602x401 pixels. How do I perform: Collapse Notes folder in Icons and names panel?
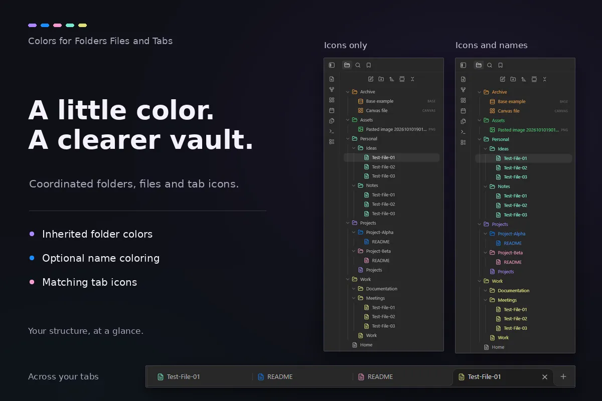click(x=485, y=186)
